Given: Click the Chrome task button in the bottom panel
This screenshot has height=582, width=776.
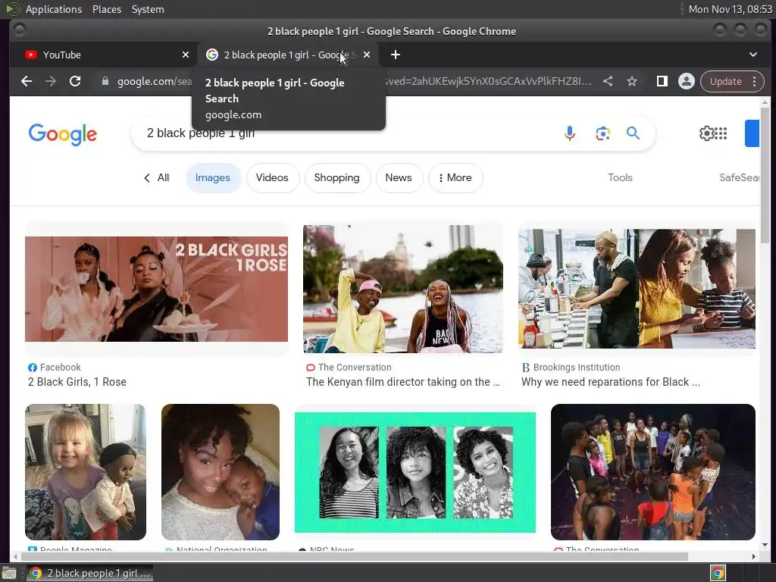Looking at the screenshot, I should [x=89, y=573].
